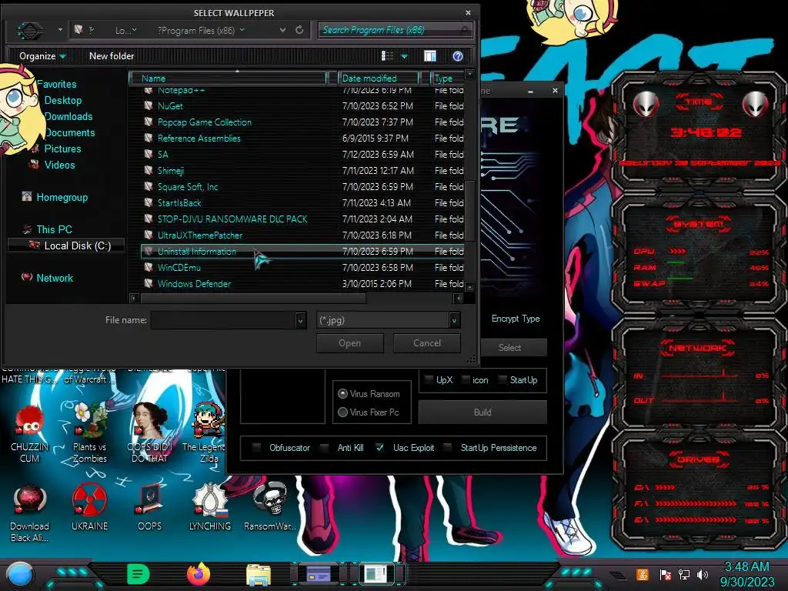
Task: Enable the StartUp Perssistence checkbox
Action: pos(447,447)
